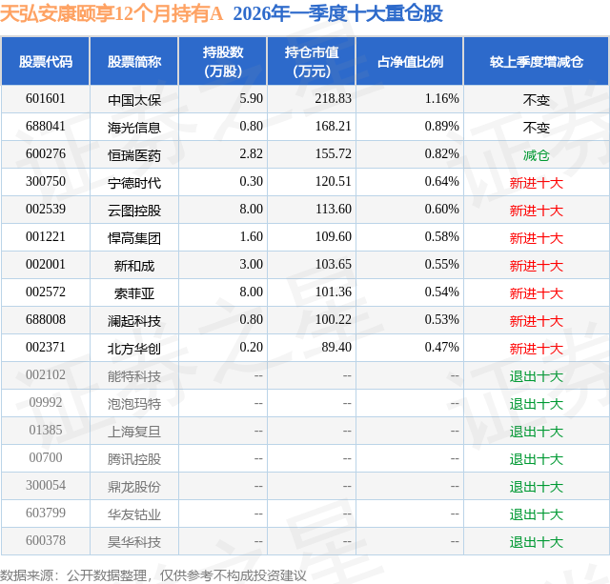Click stock name 昊华科技
Image resolution: width=610 pixels, height=584 pixels.
(x=134, y=542)
